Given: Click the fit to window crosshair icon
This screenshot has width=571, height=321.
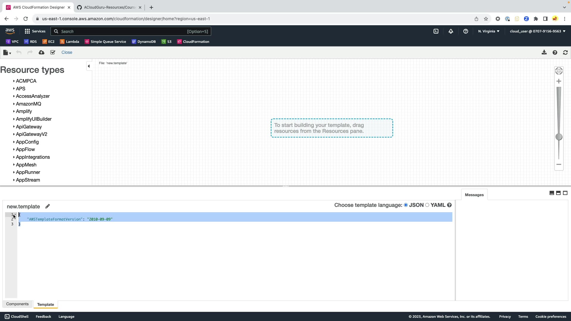Looking at the screenshot, I should pos(559,71).
